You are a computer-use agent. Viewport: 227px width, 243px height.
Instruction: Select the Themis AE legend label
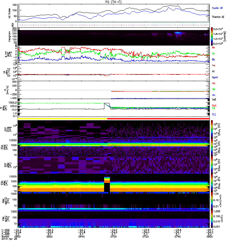(218, 17)
